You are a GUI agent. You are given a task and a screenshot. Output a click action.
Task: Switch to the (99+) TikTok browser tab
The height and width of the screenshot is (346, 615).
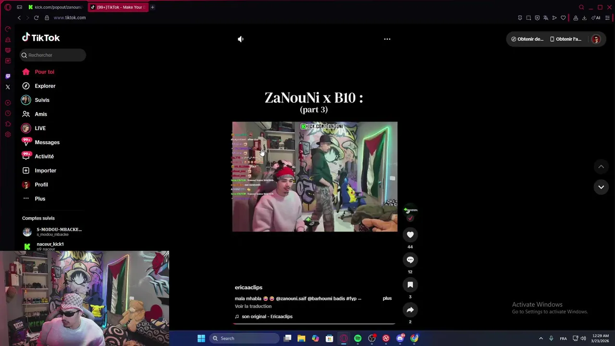[x=118, y=7]
